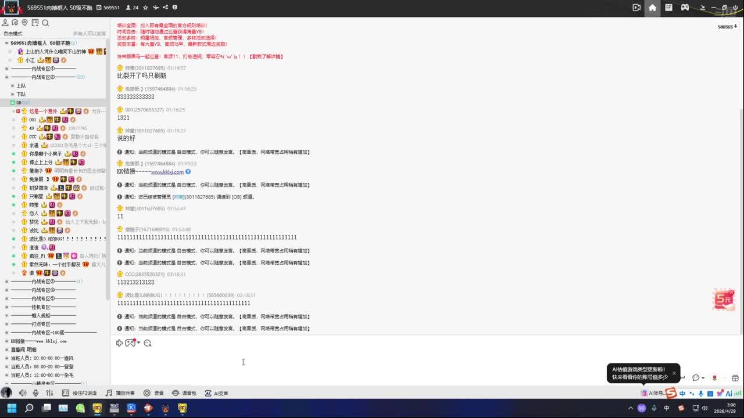
Task: Expand the 内战专区② channel group
Action: pyautogui.click(x=6, y=77)
